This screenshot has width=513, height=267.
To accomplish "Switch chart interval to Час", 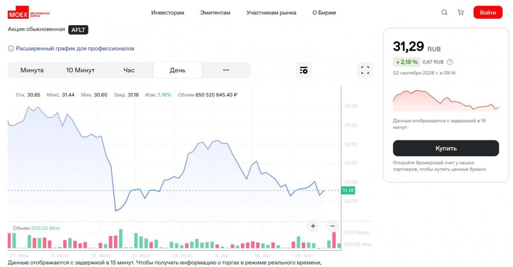I will point(129,70).
